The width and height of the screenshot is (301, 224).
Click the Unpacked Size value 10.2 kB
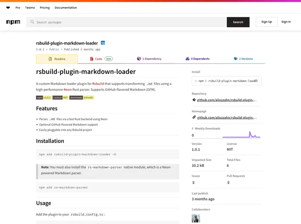(198, 165)
